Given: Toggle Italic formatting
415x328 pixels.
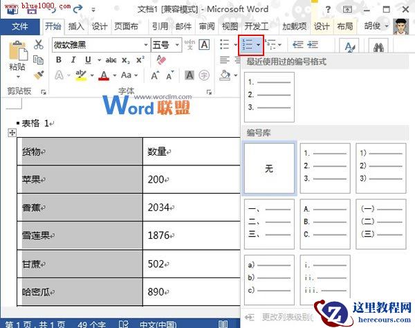Looking at the screenshot, I should [x=73, y=60].
